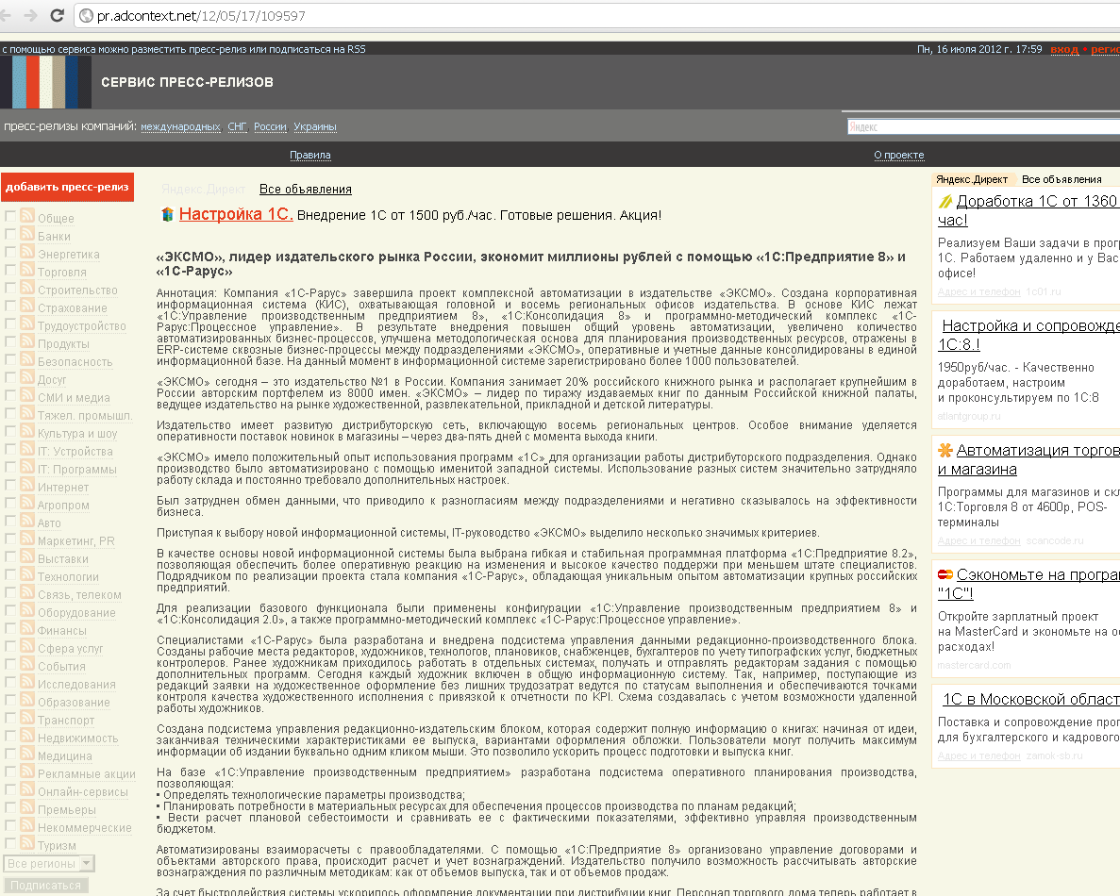The image size is (1120, 896).
Task: Open RSS feed icon for Досуг
Action: click(27, 377)
